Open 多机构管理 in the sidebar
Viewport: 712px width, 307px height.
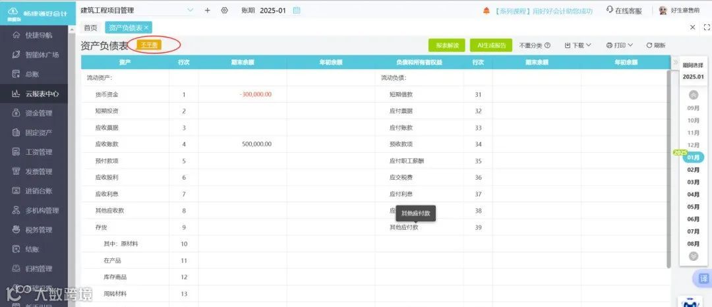click(x=34, y=210)
